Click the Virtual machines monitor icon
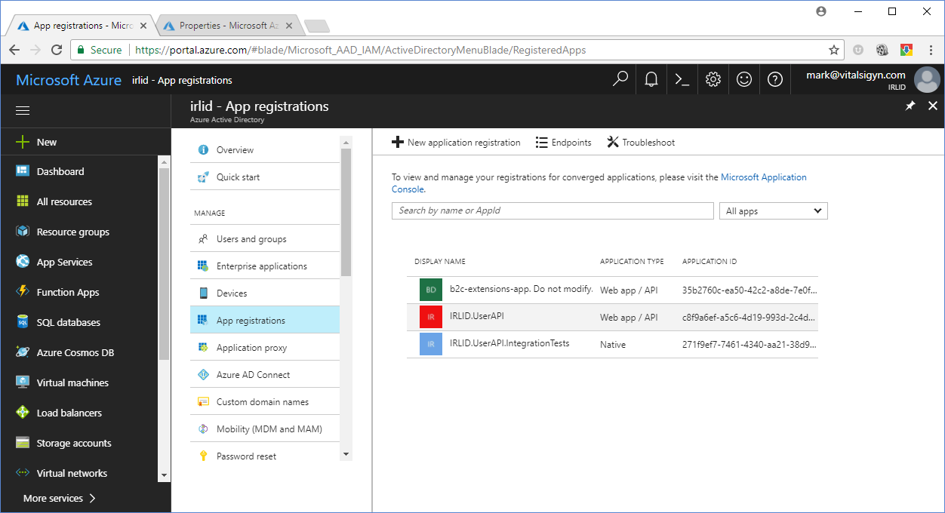This screenshot has height=513, width=945. tap(23, 382)
